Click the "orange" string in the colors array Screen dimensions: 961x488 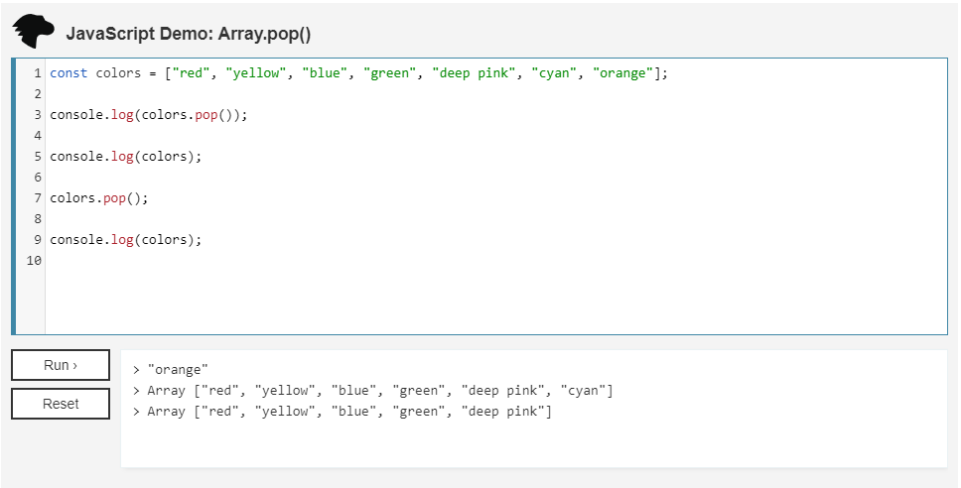tap(623, 73)
